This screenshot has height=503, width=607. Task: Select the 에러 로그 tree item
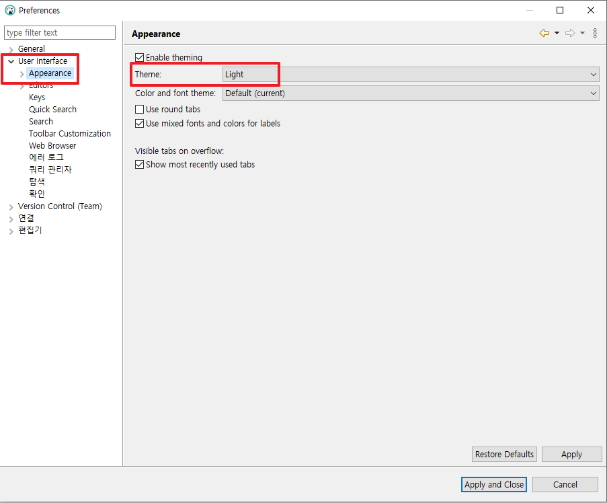46,157
